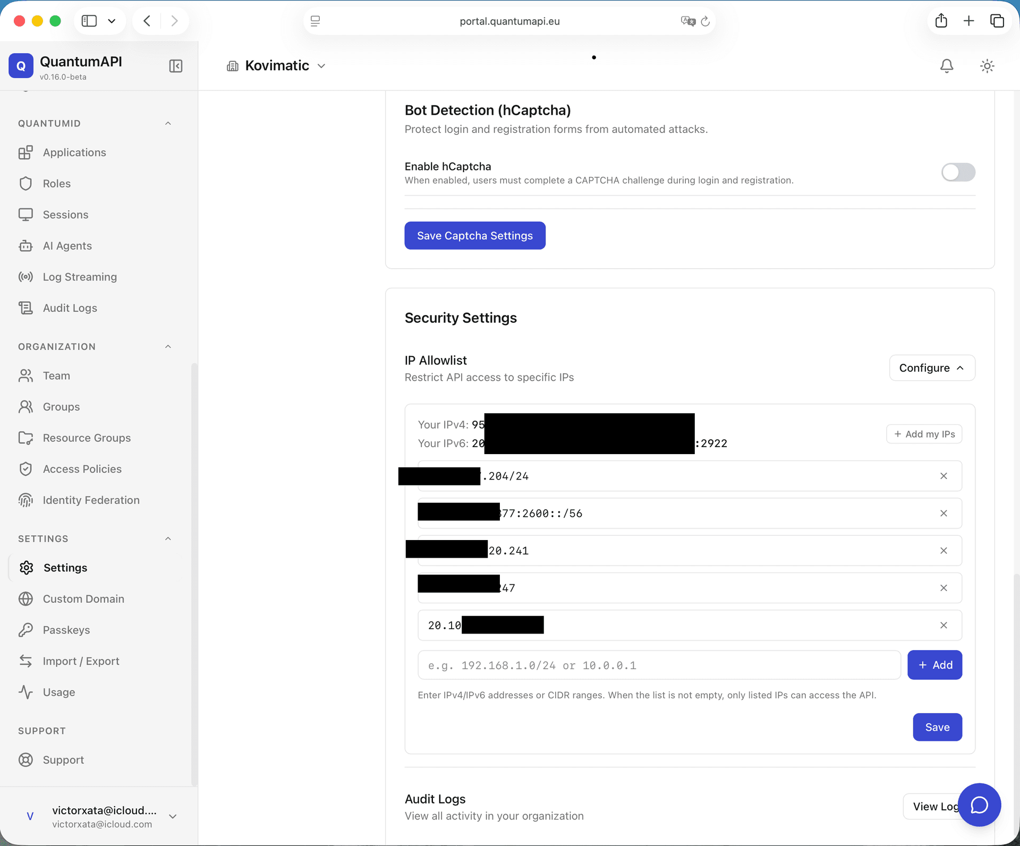The width and height of the screenshot is (1020, 846).
Task: Click Add my IPs
Action: 924,434
